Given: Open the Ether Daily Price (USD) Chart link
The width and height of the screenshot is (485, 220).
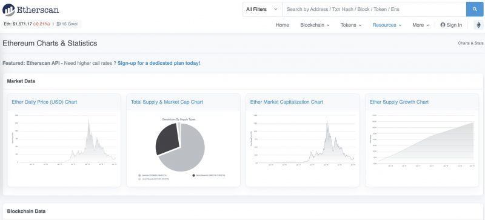Looking at the screenshot, I should (x=44, y=102).
